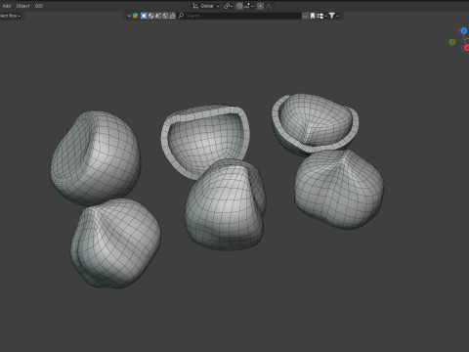Viewport: 469px width, 352px height.
Task: Open the snapping options dropdown
Action: (x=248, y=6)
